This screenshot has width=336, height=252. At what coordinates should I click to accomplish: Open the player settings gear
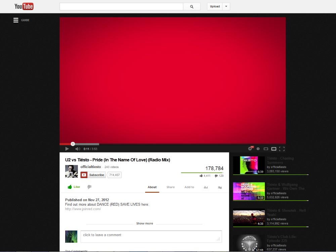point(250,149)
